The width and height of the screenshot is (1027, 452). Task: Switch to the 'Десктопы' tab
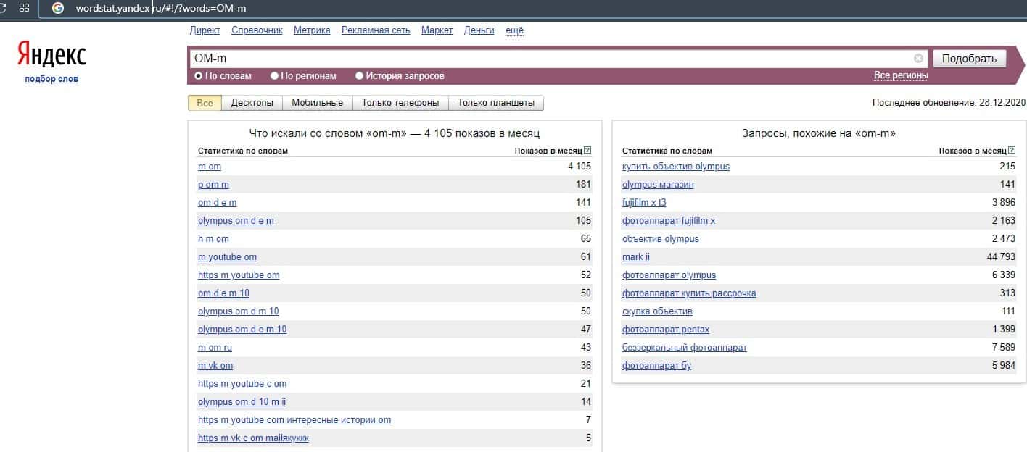tap(252, 103)
